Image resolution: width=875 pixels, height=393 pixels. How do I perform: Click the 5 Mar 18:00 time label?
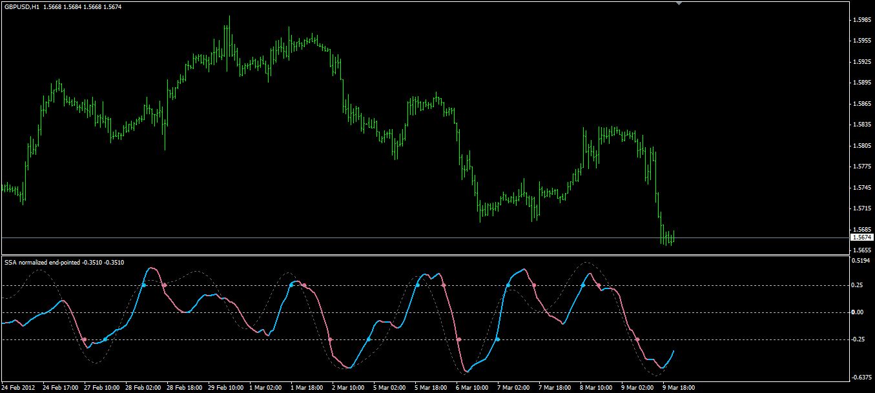tap(431, 388)
